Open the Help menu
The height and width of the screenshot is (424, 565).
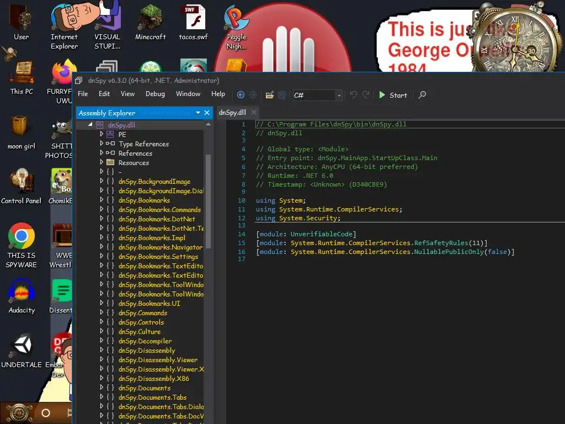[x=218, y=94]
